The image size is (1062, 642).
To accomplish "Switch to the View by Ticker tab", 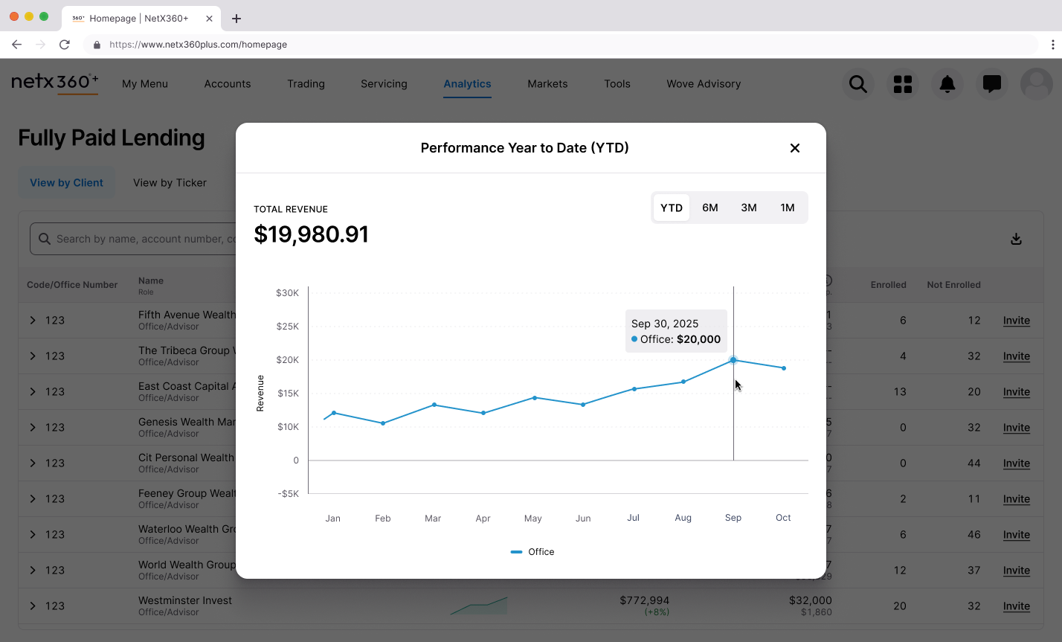I will click(170, 182).
